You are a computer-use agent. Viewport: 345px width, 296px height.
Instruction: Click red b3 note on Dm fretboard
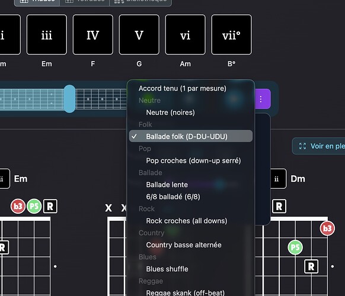click(327, 229)
